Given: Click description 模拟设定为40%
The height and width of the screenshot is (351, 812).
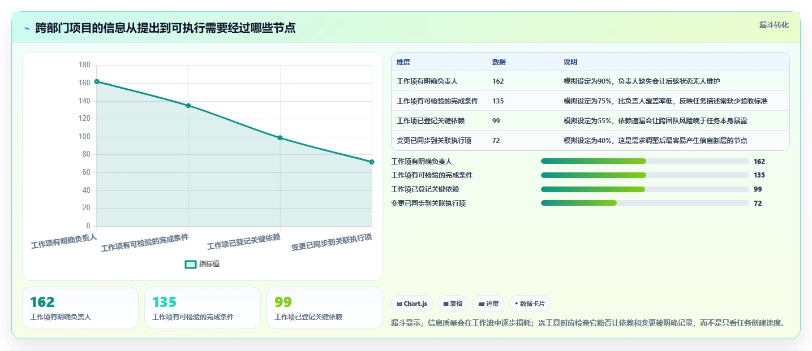Looking at the screenshot, I should tap(655, 141).
